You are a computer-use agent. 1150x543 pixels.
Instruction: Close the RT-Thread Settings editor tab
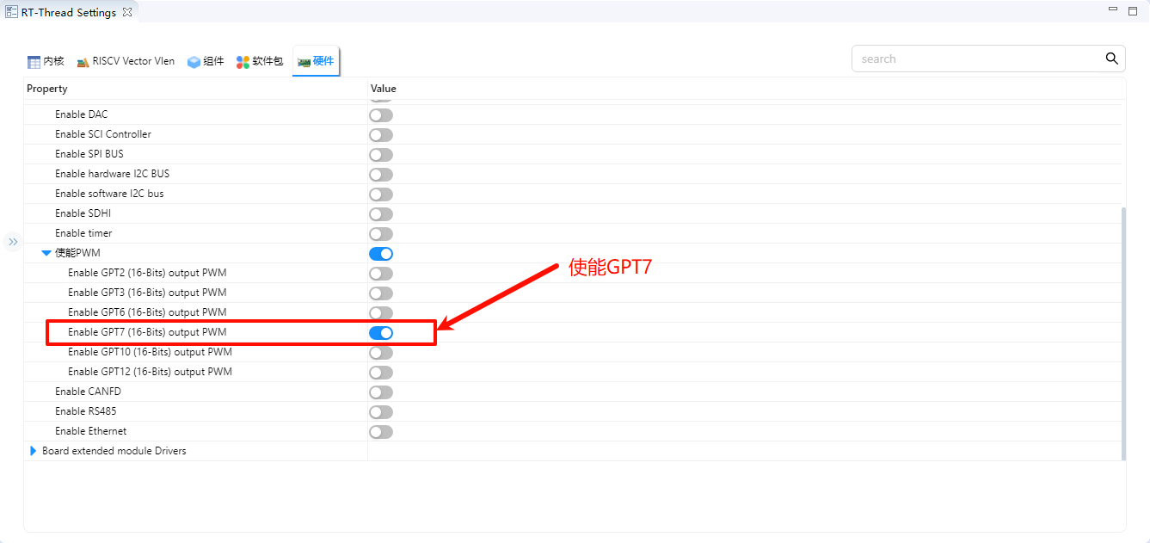point(127,13)
